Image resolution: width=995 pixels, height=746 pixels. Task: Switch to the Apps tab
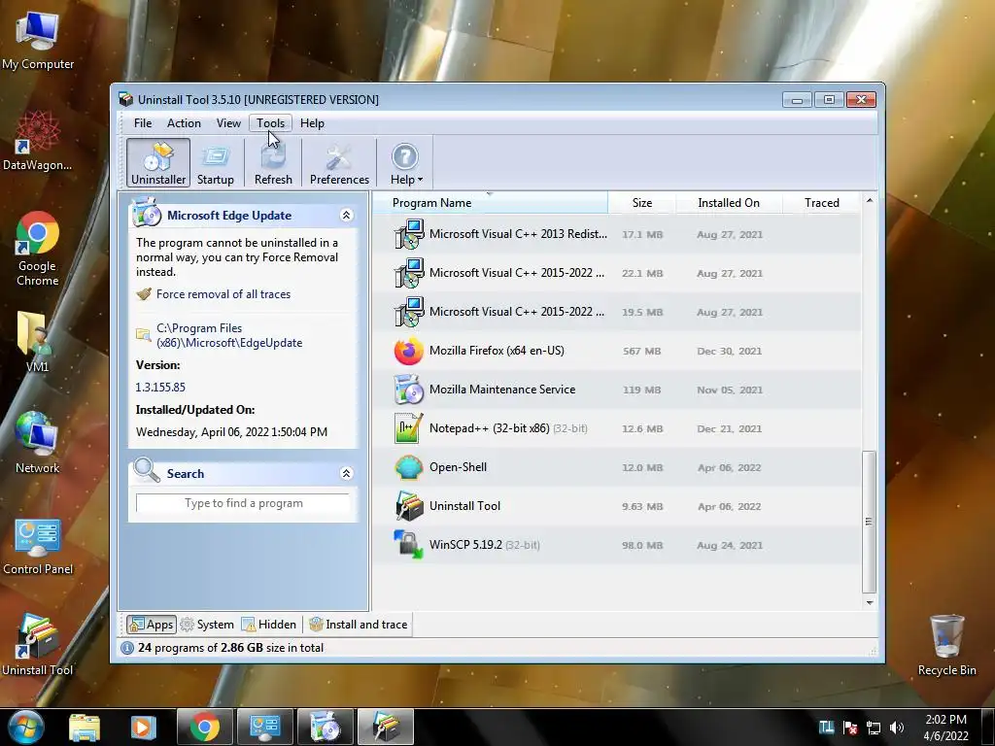[151, 625]
